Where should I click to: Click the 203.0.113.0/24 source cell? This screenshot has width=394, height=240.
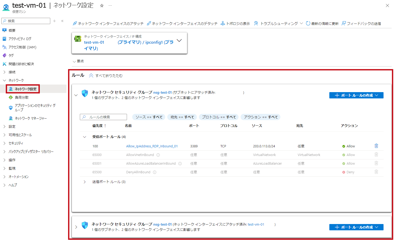pos(264,146)
